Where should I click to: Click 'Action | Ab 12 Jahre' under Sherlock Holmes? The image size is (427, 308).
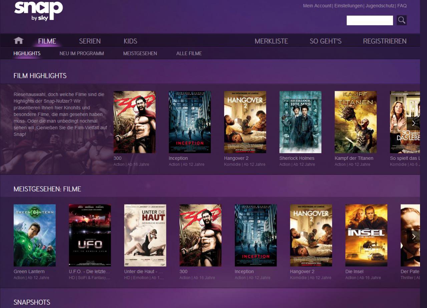(297, 164)
